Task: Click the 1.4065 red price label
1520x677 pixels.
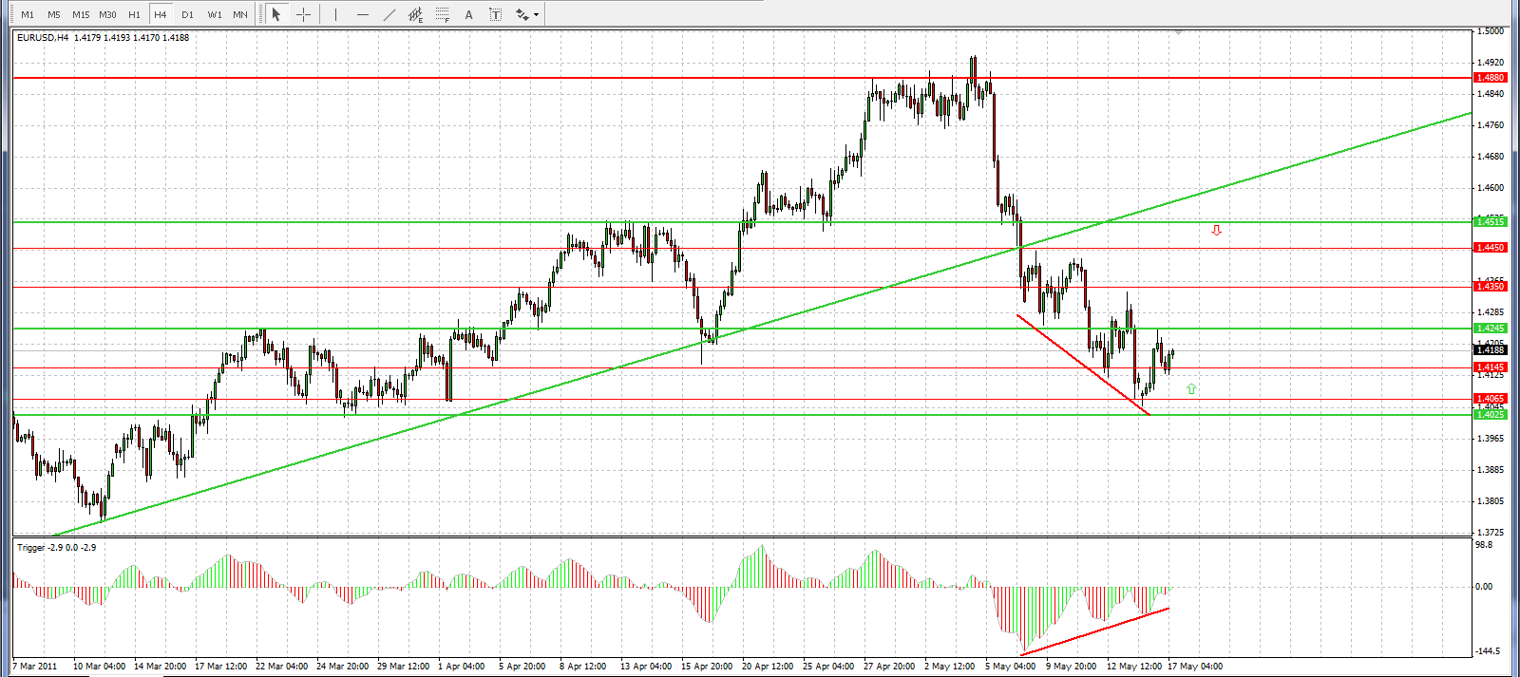Action: pyautogui.click(x=1490, y=399)
